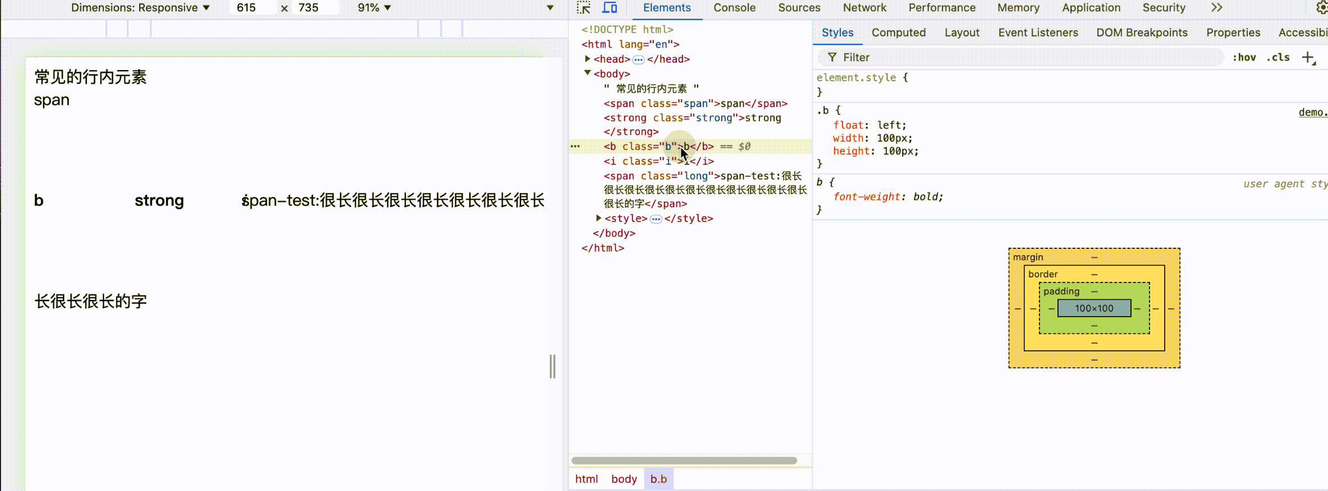1328x491 pixels.
Task: Select the Styles sidebar tab
Action: [x=837, y=33]
